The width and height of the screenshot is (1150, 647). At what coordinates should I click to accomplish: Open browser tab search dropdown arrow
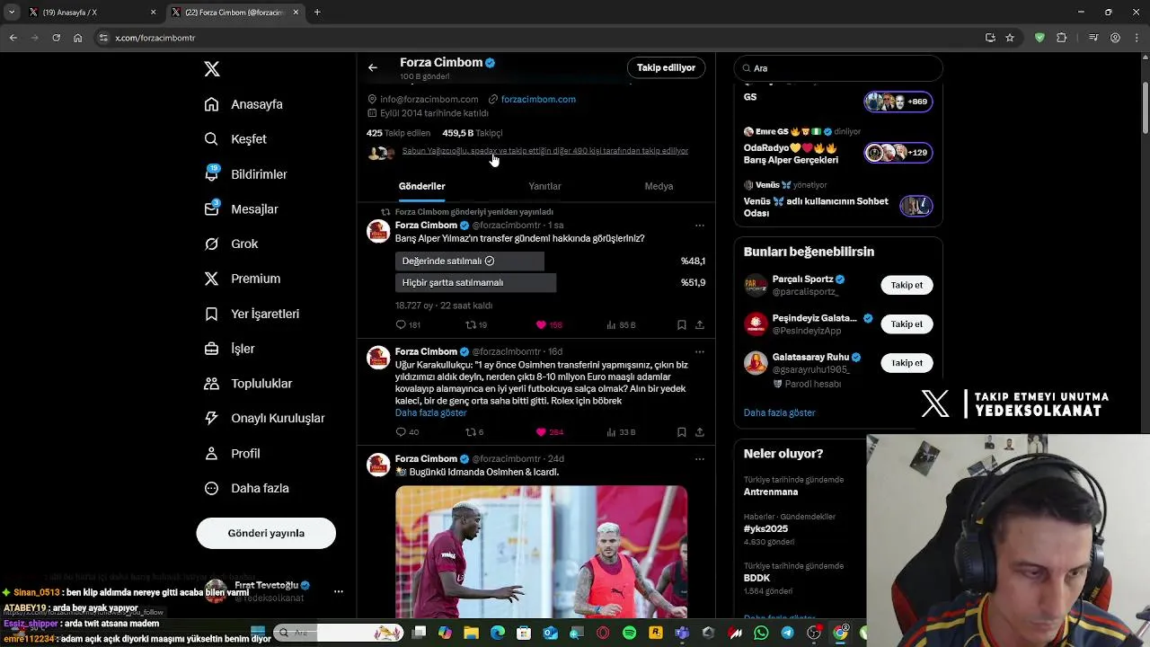coord(11,13)
